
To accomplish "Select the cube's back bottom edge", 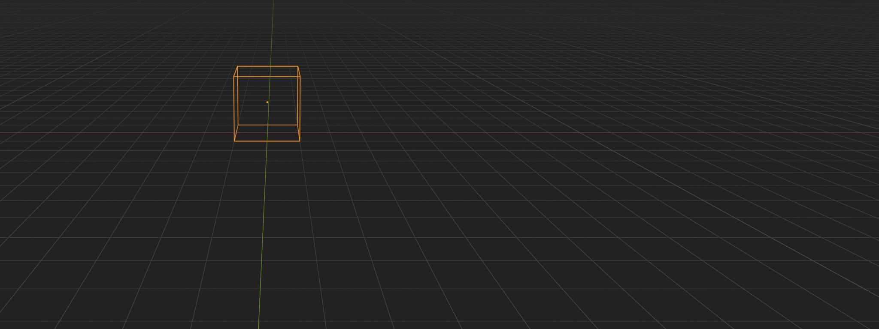I will (253, 125).
